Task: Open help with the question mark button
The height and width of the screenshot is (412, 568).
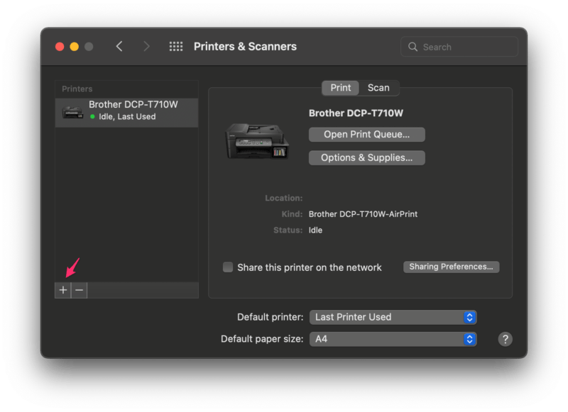Action: [x=505, y=339]
